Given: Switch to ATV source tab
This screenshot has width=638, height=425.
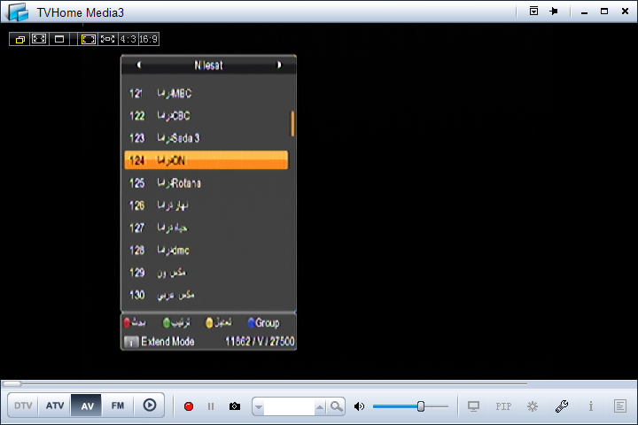Looking at the screenshot, I should (x=55, y=406).
